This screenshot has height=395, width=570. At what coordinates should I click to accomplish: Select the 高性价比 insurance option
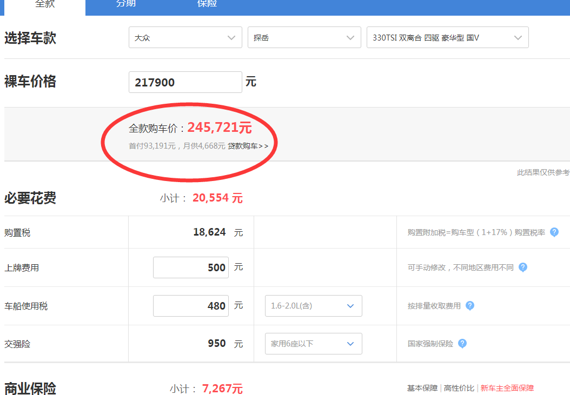459,388
